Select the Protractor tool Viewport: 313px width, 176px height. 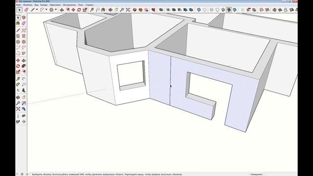[18, 85]
